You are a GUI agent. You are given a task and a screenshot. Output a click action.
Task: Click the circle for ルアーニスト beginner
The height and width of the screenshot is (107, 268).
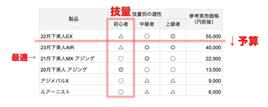click(x=121, y=92)
